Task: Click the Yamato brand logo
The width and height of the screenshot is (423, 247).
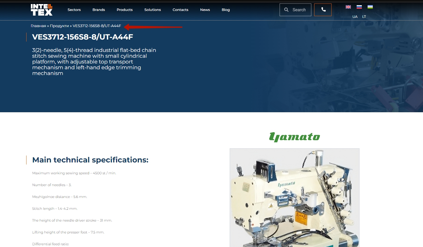Action: pos(295,137)
